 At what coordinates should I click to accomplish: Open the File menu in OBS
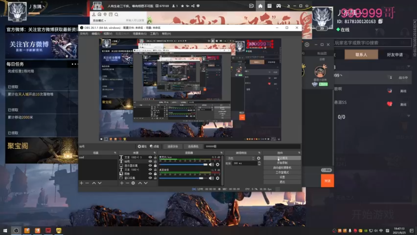[84, 33]
